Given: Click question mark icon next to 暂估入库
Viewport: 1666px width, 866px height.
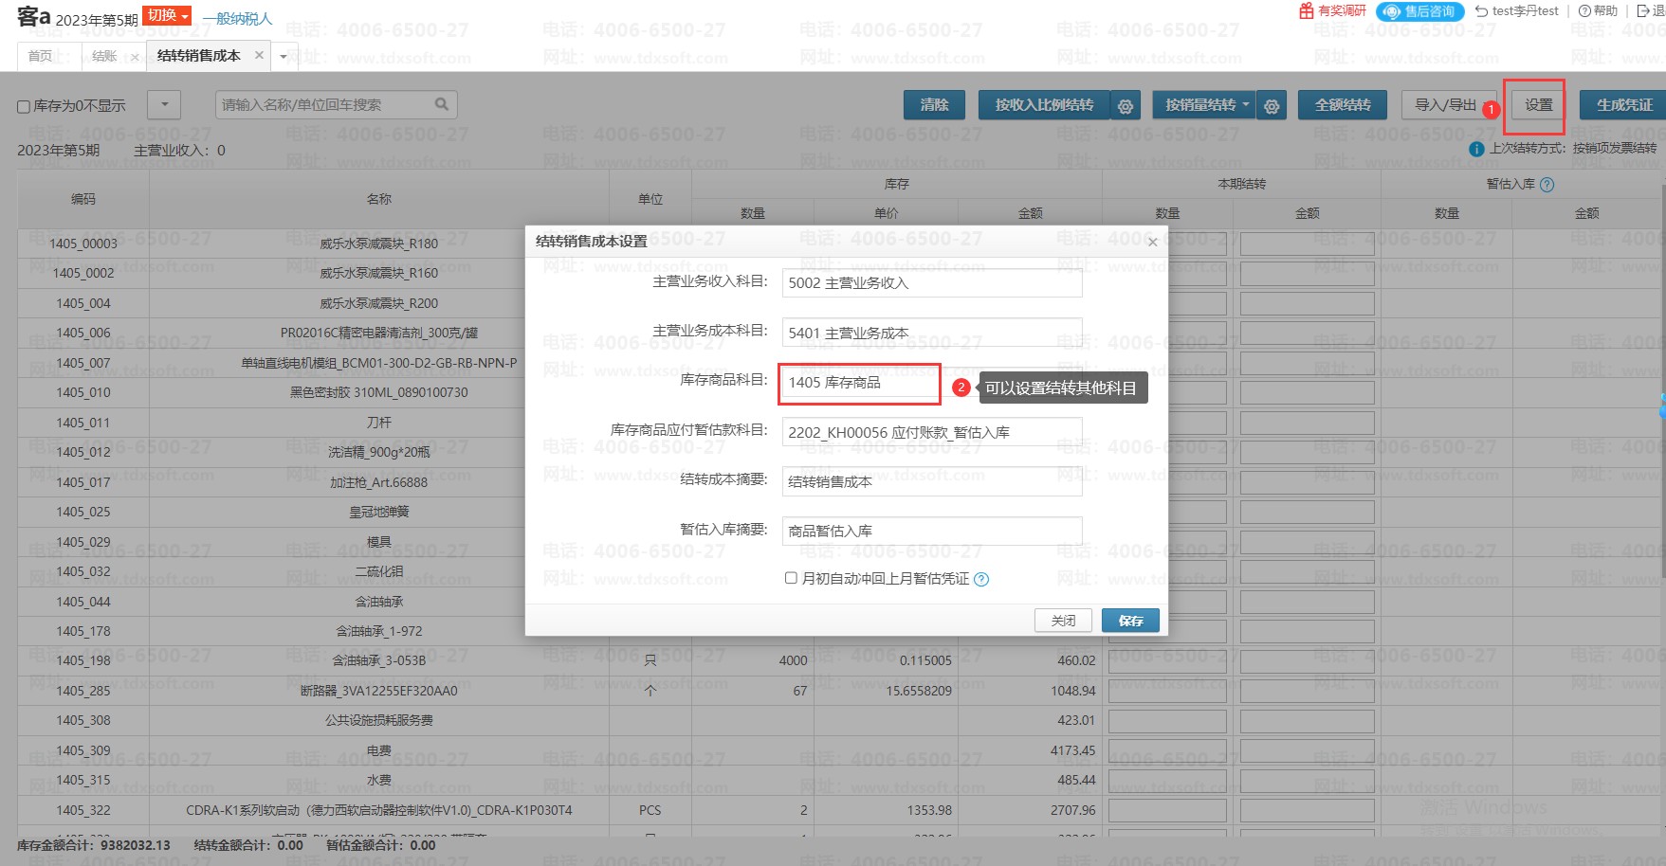Looking at the screenshot, I should (x=1547, y=185).
